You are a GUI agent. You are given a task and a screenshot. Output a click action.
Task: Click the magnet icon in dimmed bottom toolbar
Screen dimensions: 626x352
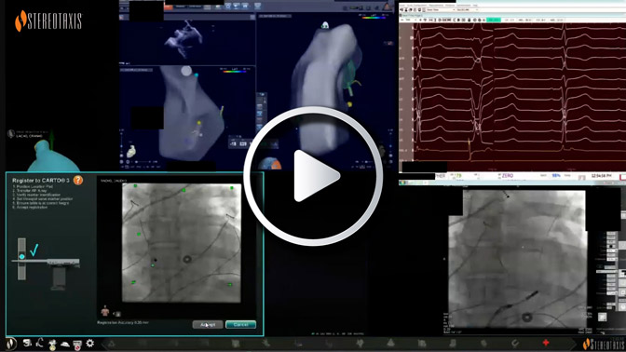[515, 344]
